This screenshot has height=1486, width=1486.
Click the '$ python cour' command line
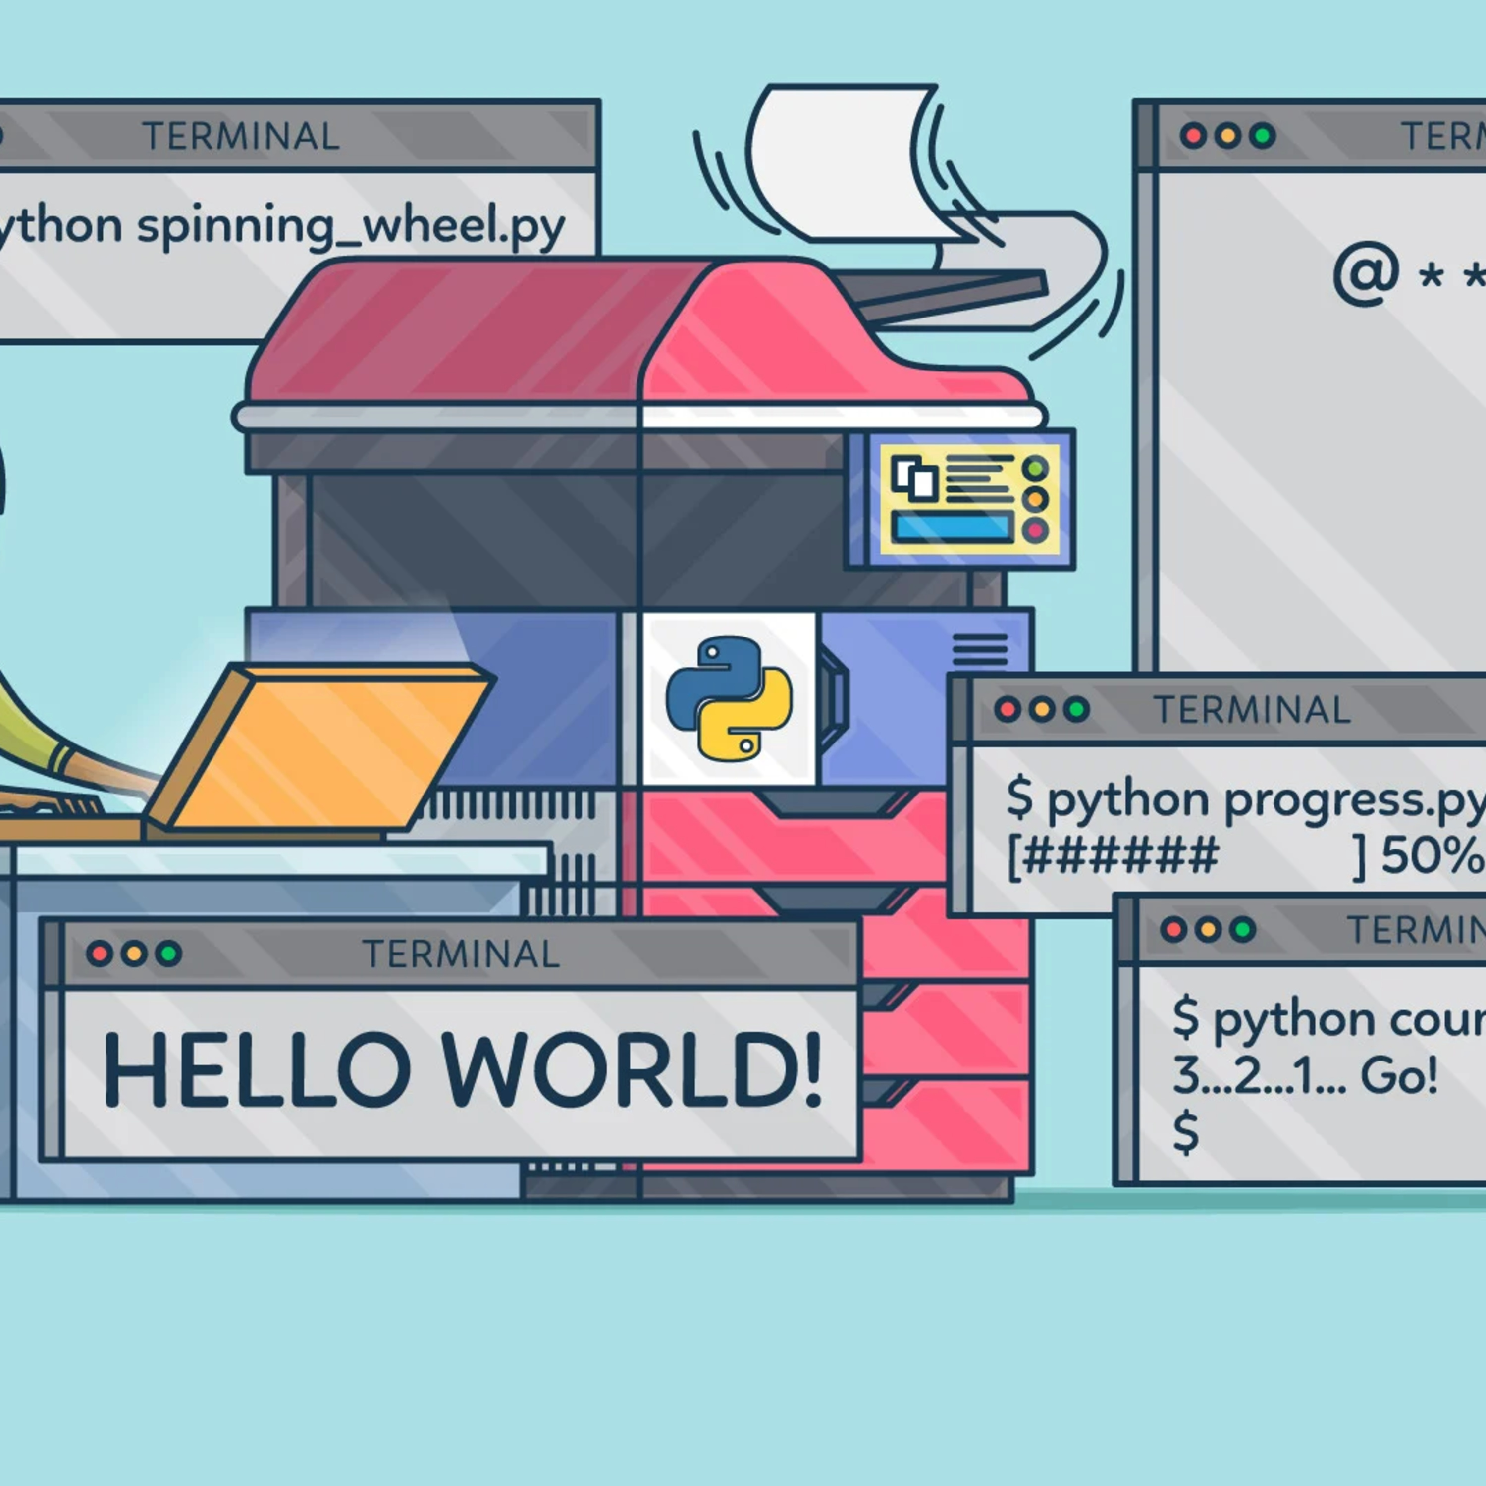(x=1329, y=1021)
